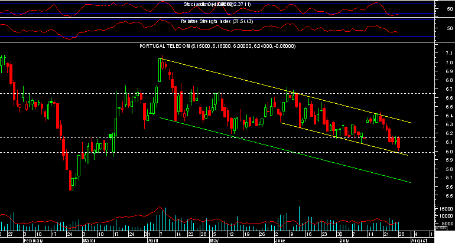This screenshot has height=243, width=455.
Task: Click the 5.8 price axis label
Action: pos(448,169)
